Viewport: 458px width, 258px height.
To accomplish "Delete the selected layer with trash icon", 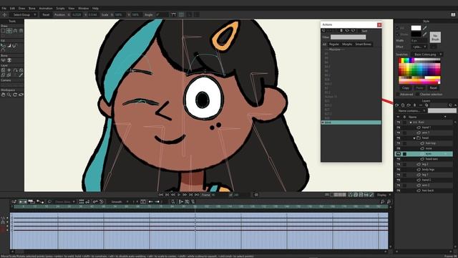I will 414,105.
